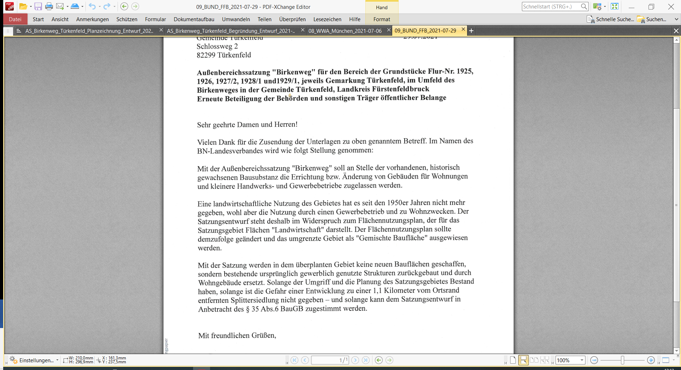
Task: Switch to AS_Birkenweg Begründung document tab
Action: 231,31
